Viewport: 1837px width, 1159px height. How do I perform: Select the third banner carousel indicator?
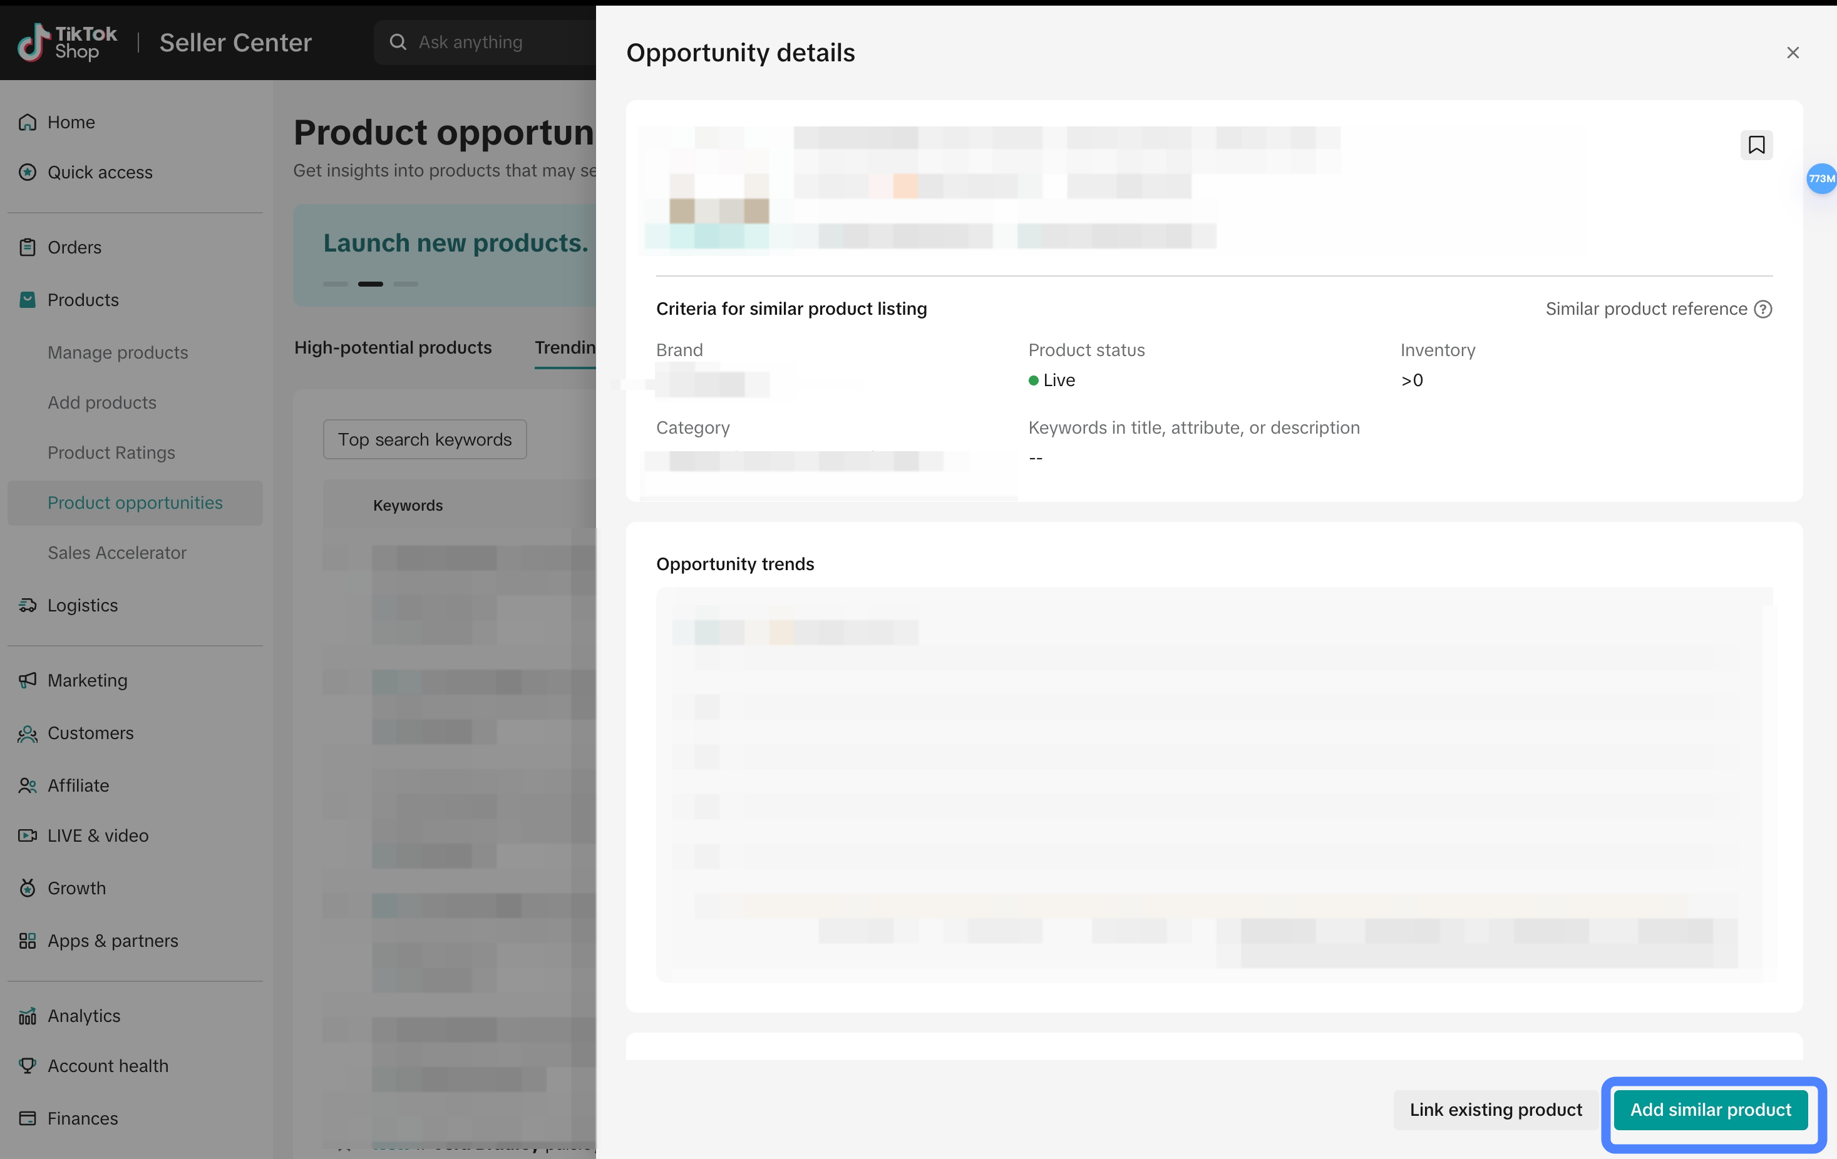click(x=405, y=283)
